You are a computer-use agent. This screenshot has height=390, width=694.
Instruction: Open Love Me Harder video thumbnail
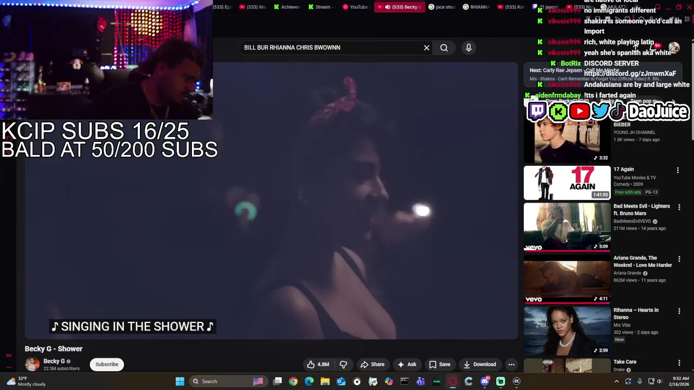point(567,279)
